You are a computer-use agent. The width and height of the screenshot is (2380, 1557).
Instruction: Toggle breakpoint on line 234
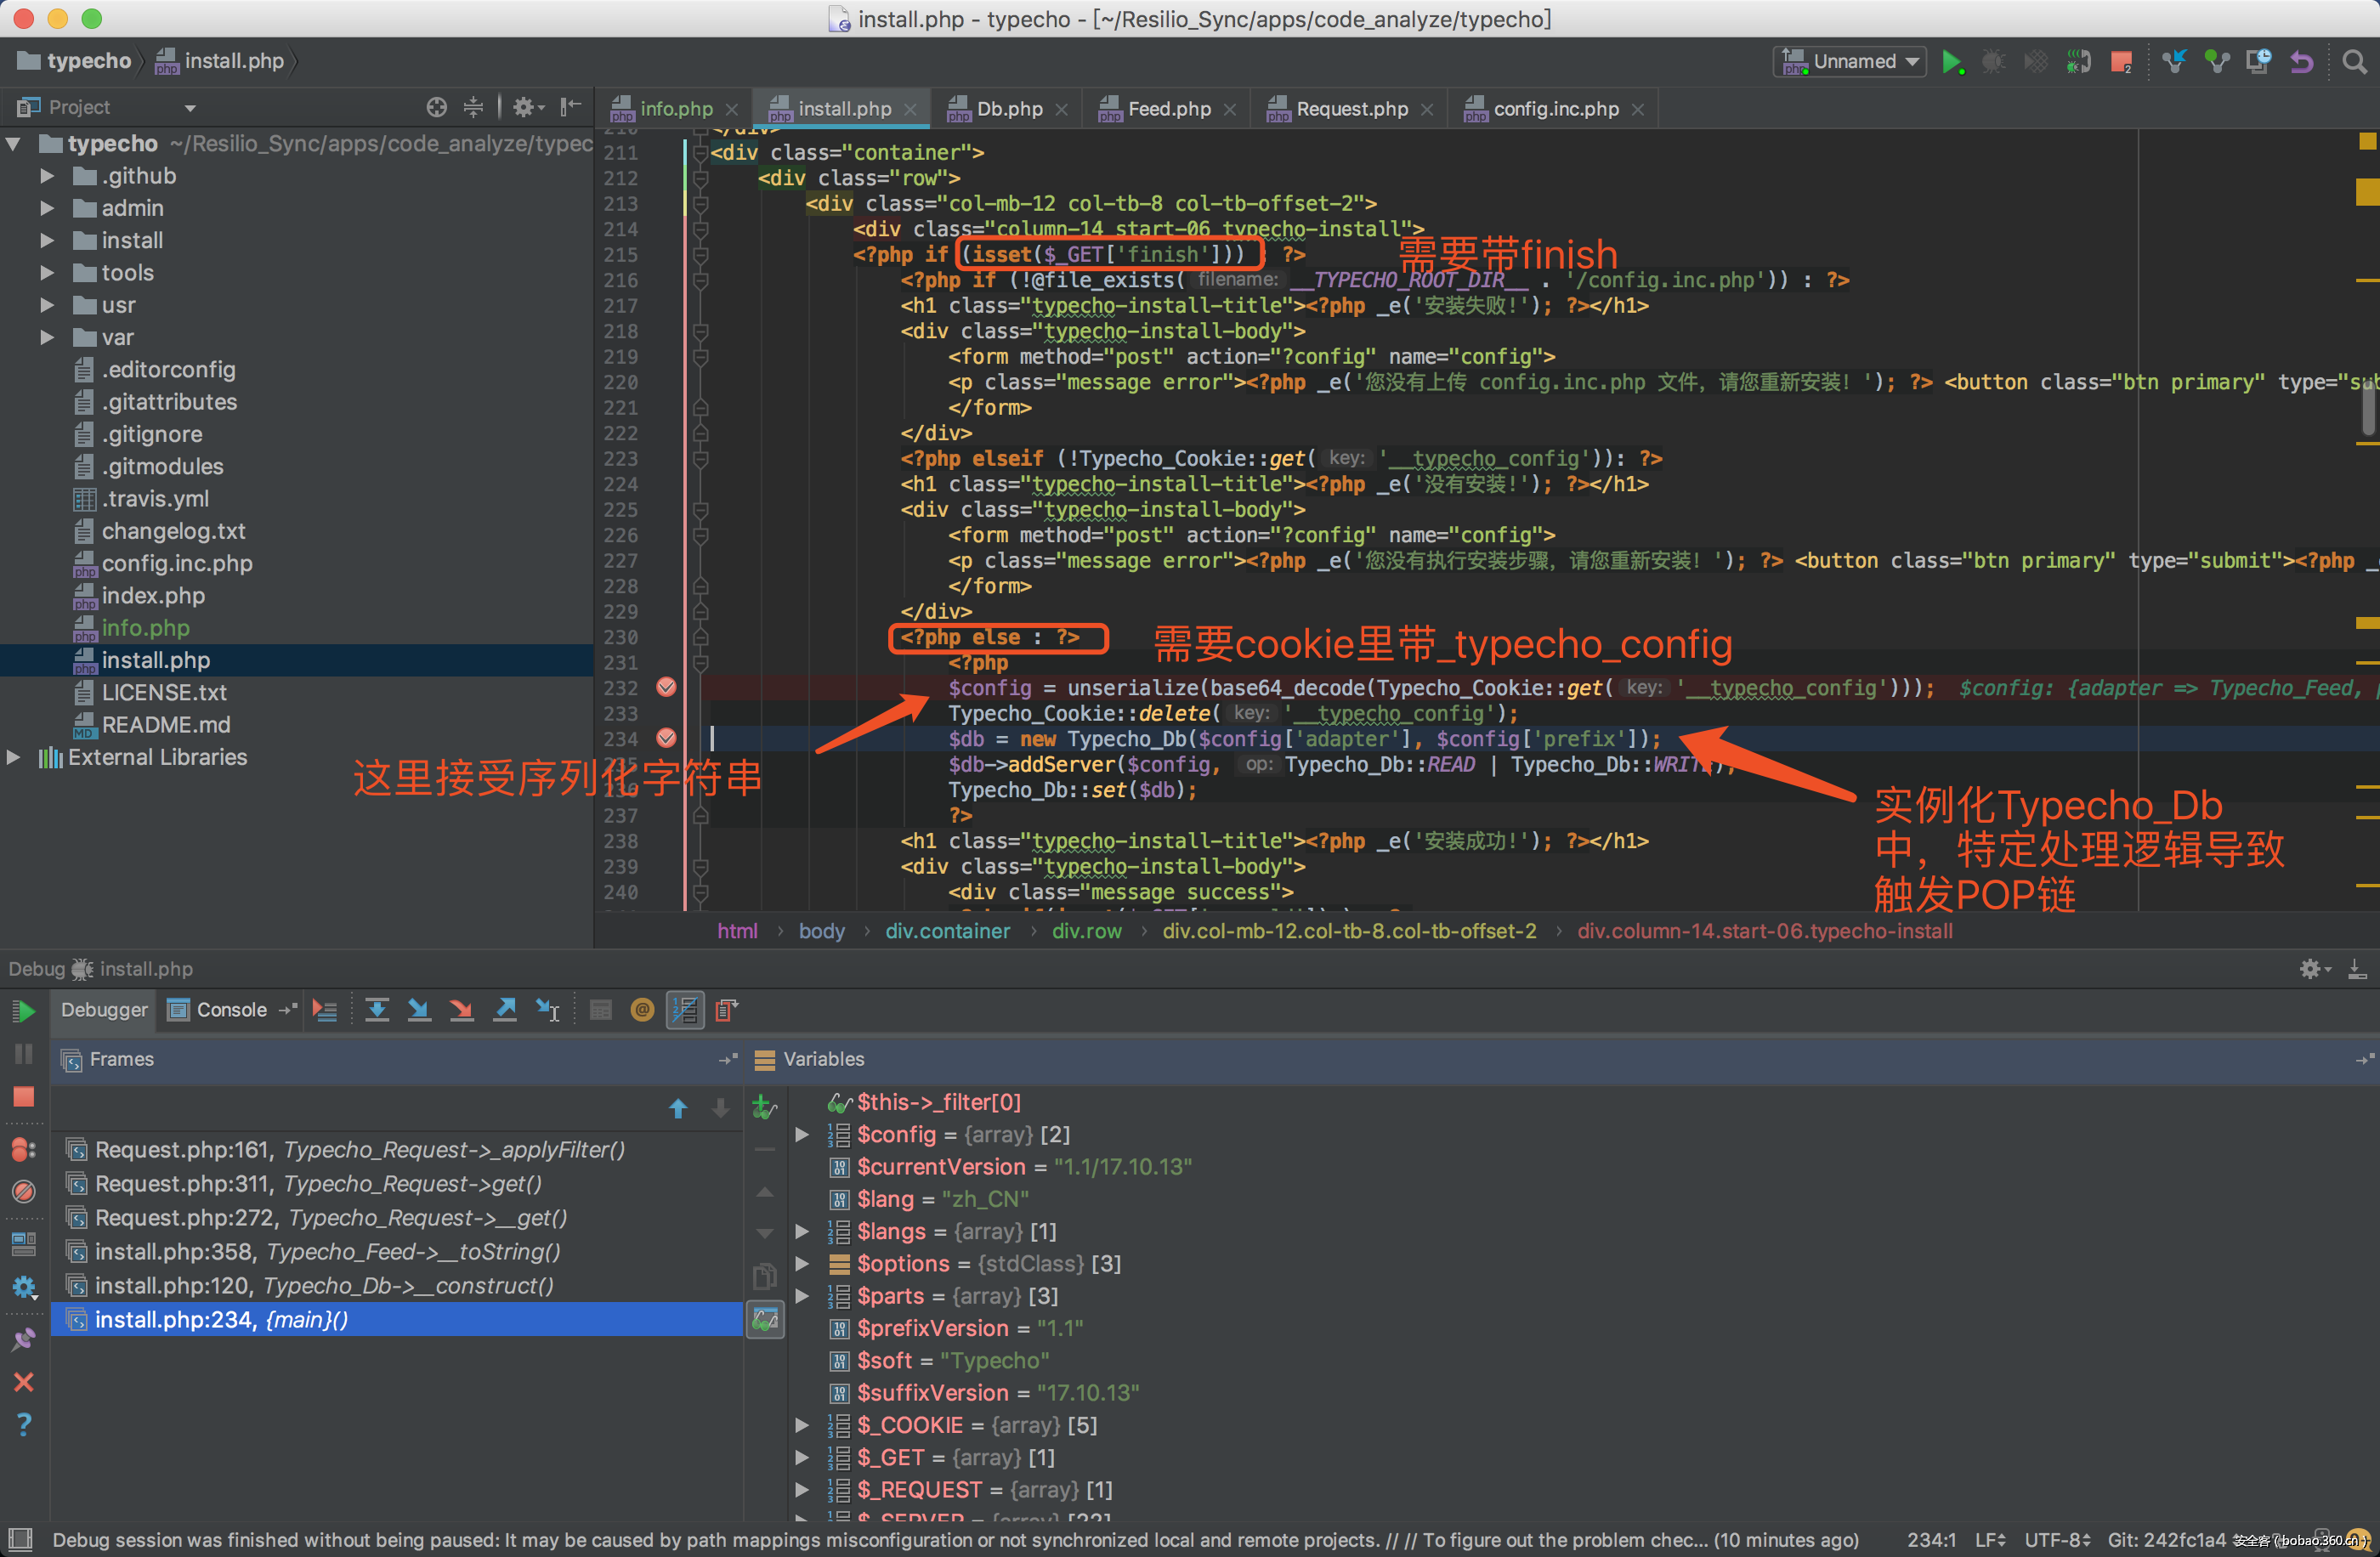click(666, 738)
